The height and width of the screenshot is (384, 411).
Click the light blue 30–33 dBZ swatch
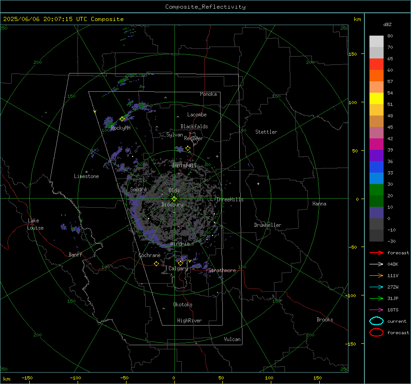376,179
